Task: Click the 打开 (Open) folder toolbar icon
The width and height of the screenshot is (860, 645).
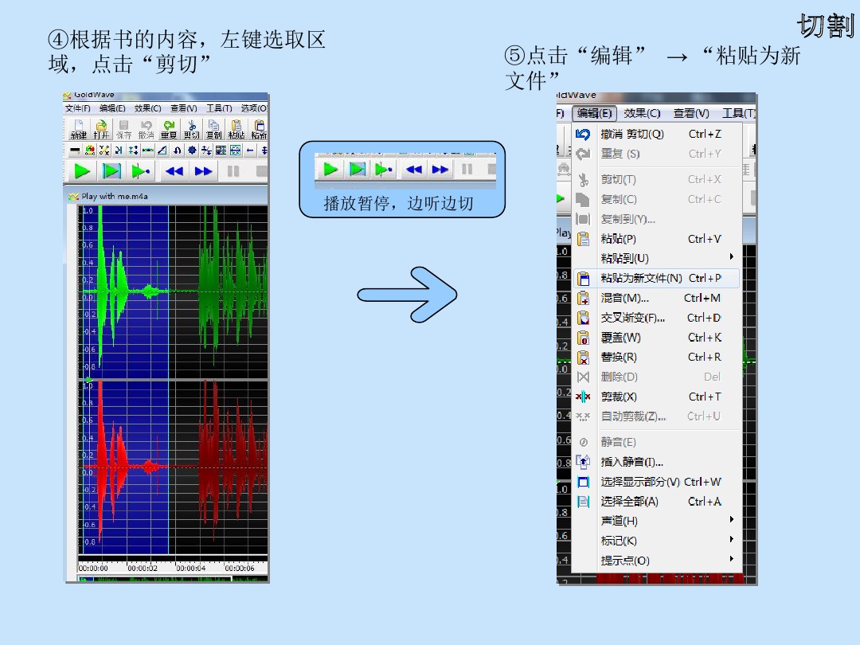Action: click(101, 129)
